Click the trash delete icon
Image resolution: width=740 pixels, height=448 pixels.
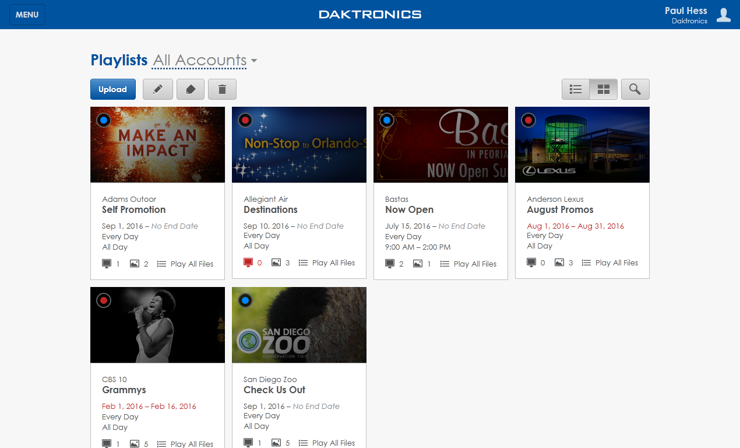click(x=222, y=89)
